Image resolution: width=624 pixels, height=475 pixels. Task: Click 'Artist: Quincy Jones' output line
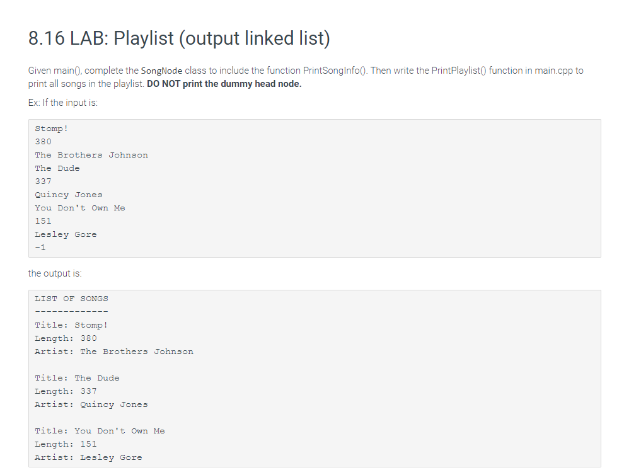pos(91,404)
